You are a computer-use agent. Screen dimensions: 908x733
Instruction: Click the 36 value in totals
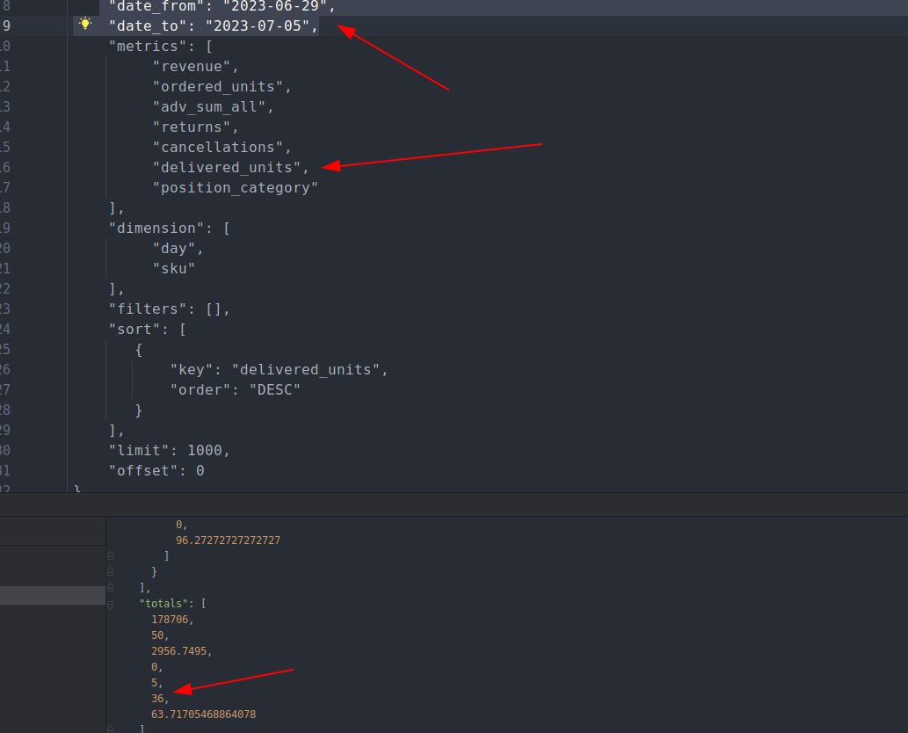tap(157, 699)
